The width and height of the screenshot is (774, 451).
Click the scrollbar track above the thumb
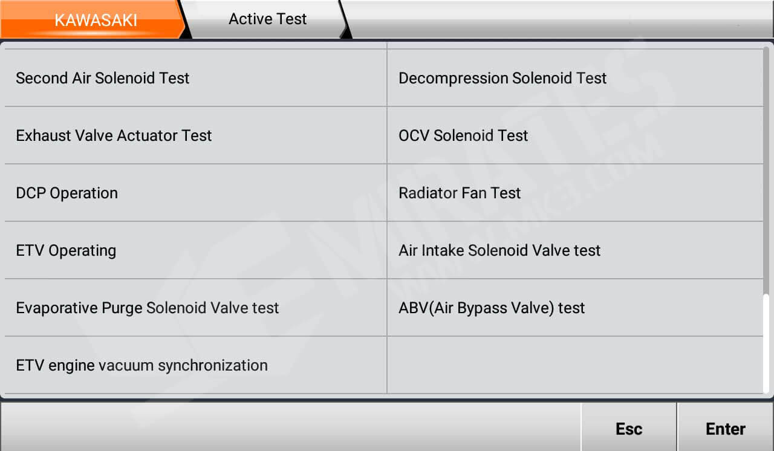(767, 169)
